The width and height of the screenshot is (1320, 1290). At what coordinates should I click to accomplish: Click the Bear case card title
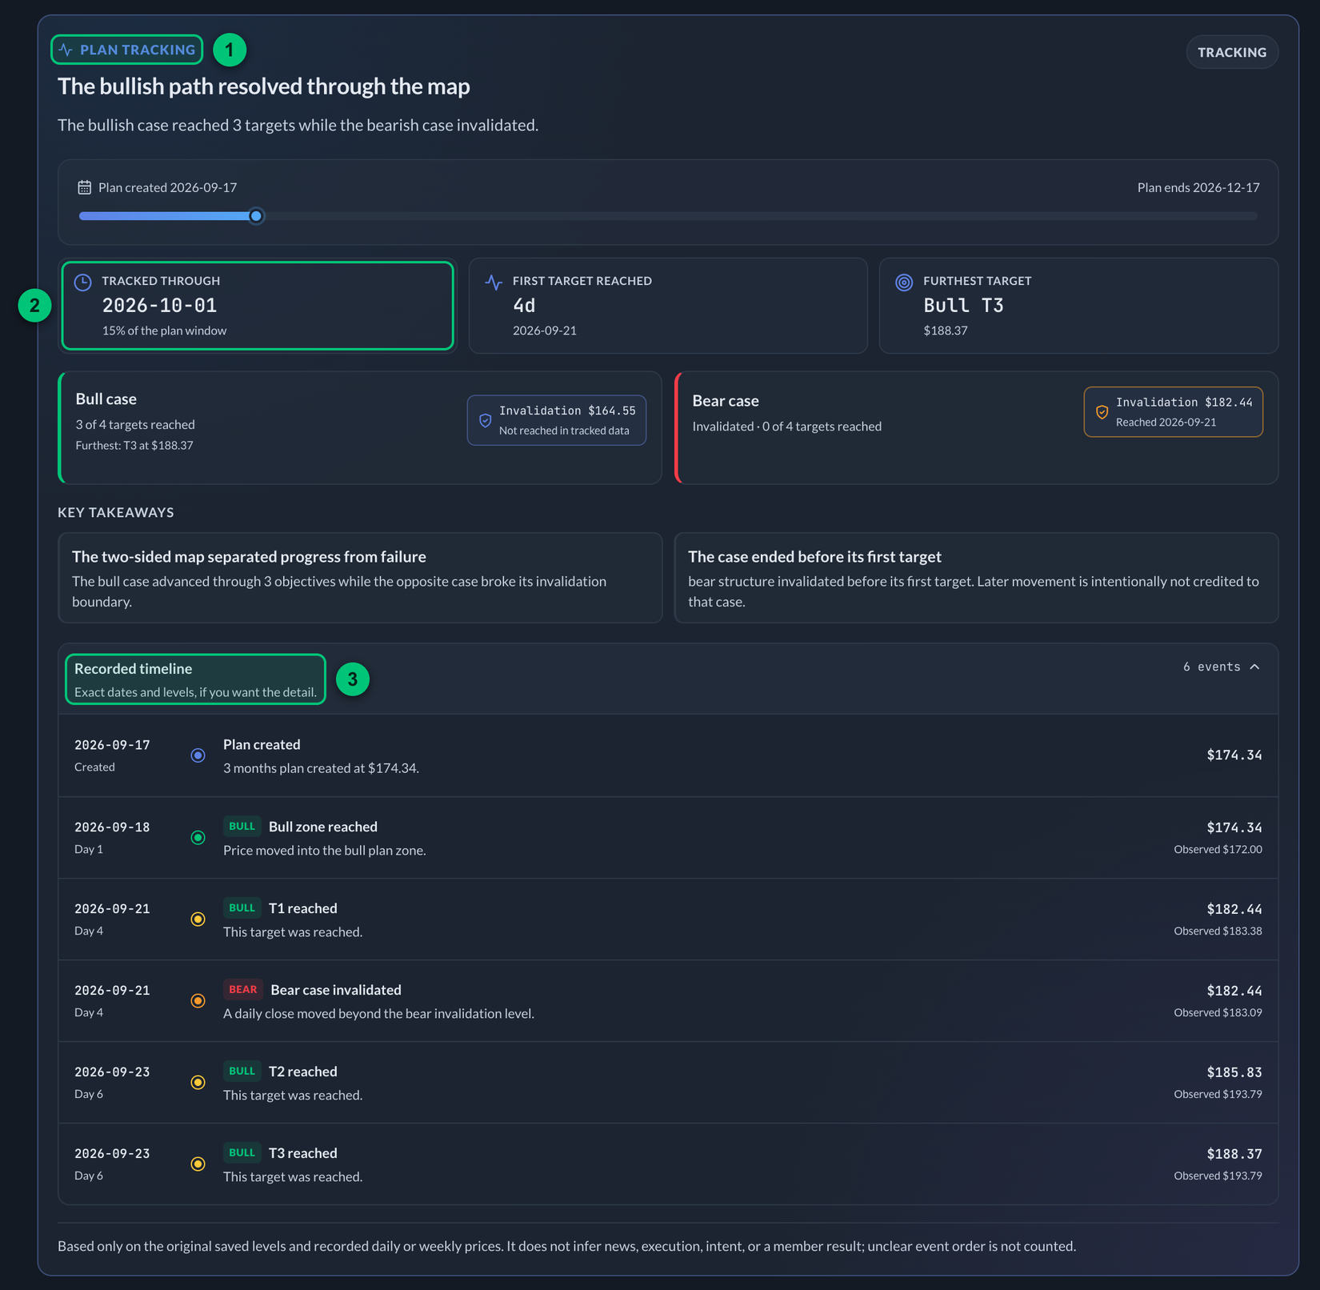[x=726, y=400]
